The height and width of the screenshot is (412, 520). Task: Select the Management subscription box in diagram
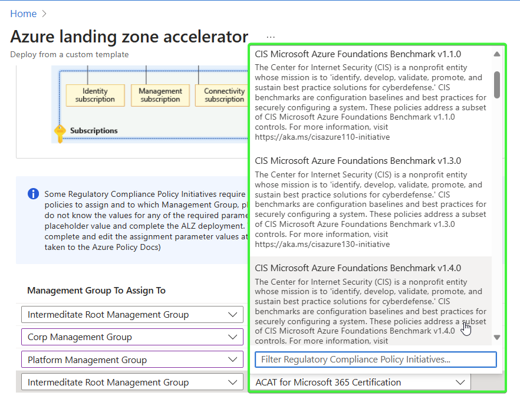pos(160,95)
